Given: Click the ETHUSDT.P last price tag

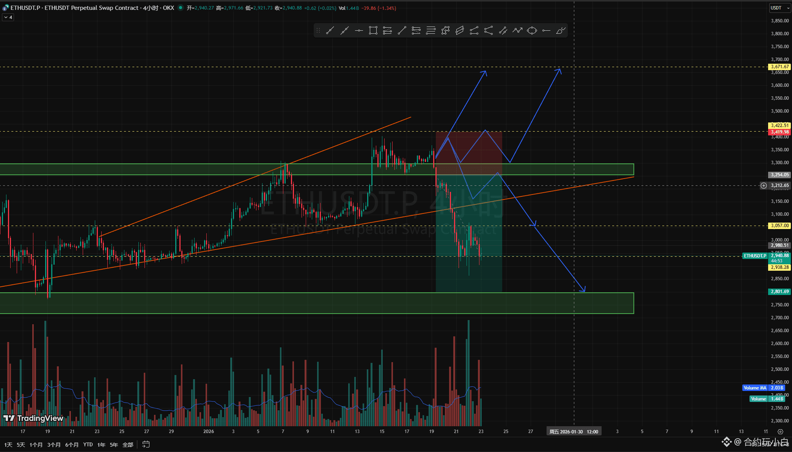Looking at the screenshot, I should click(x=755, y=256).
